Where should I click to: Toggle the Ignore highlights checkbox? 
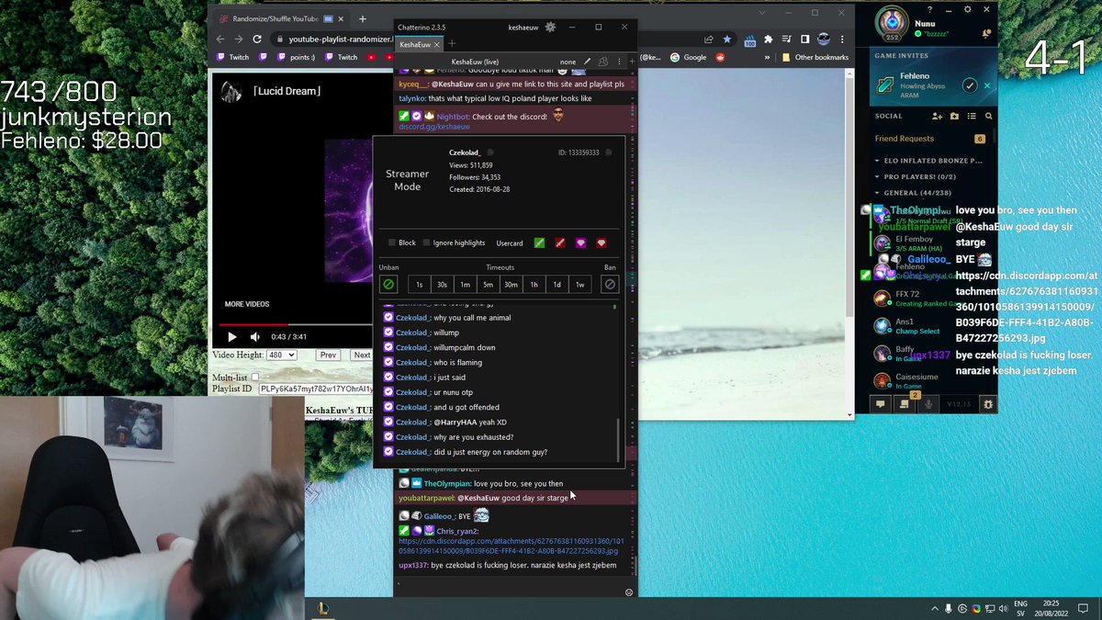(x=426, y=242)
